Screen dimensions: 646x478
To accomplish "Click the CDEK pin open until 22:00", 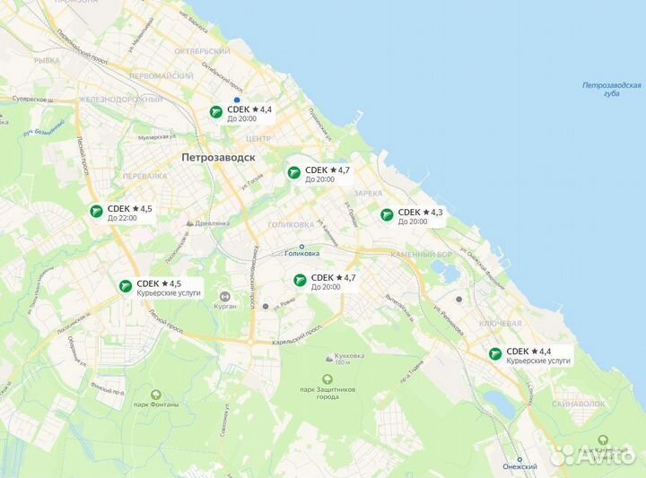I will 96,212.
